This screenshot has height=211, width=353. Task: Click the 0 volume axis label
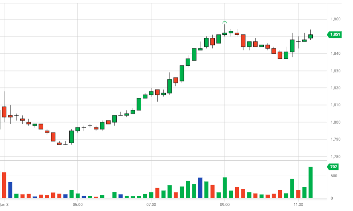(x=331, y=198)
